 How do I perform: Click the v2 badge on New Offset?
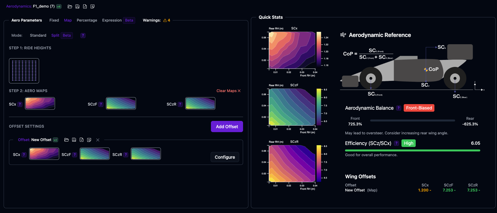55,140
